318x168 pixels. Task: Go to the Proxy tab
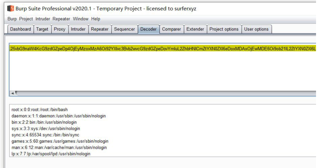point(59,29)
